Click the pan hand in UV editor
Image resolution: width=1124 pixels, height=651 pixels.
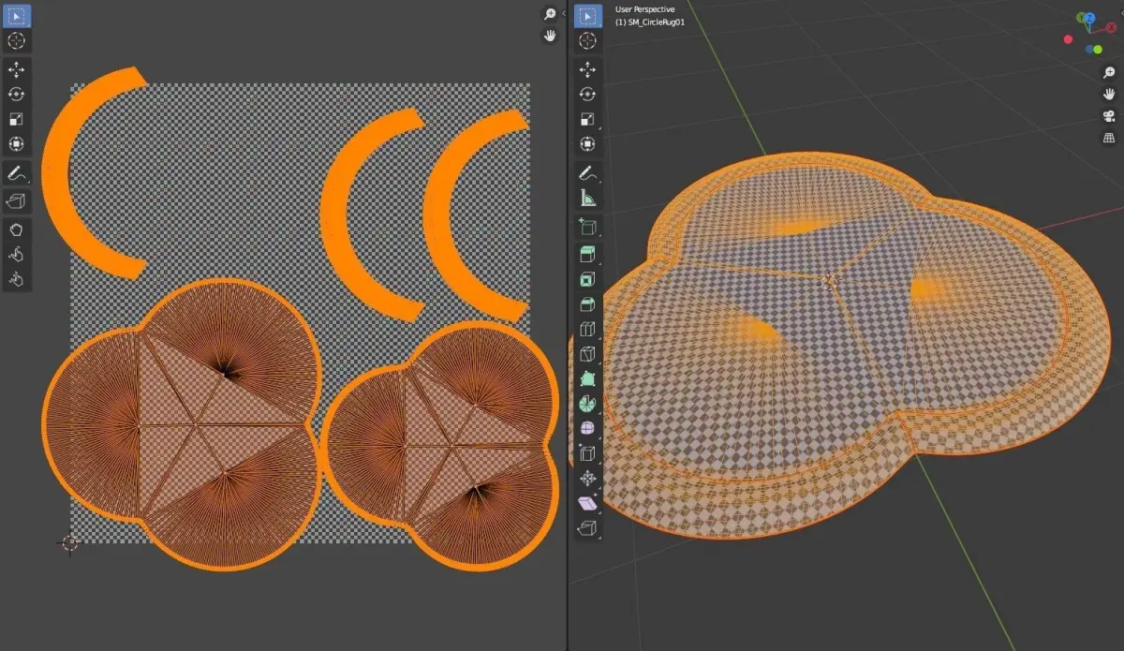[x=550, y=36]
